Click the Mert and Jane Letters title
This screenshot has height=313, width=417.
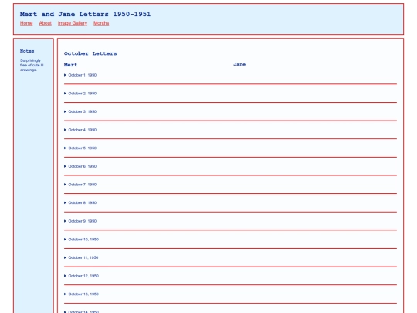click(85, 14)
